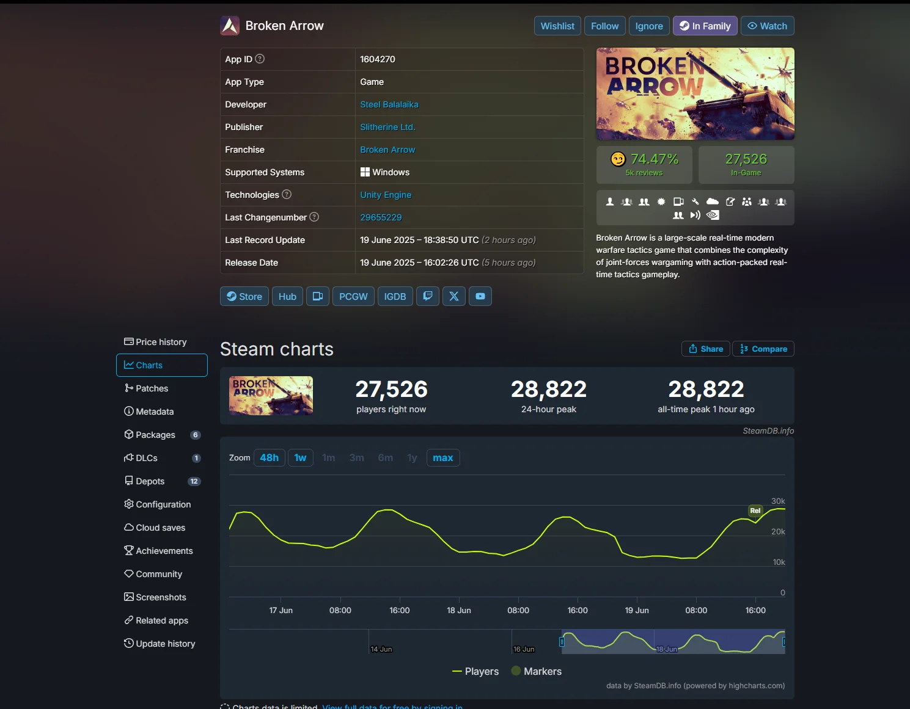Open Depots in the sidebar
Image resolution: width=910 pixels, height=709 pixels.
click(x=162, y=481)
